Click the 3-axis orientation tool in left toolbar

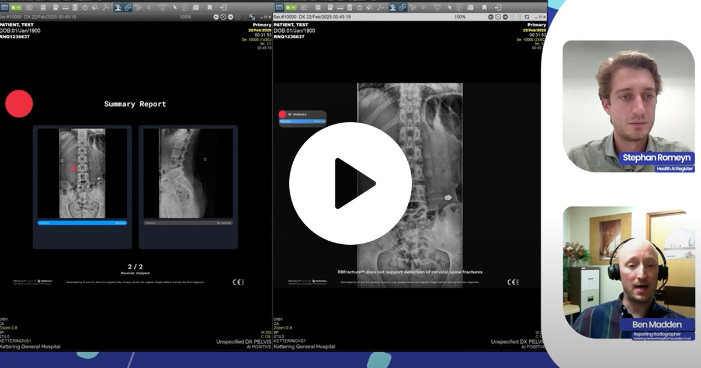105,8
